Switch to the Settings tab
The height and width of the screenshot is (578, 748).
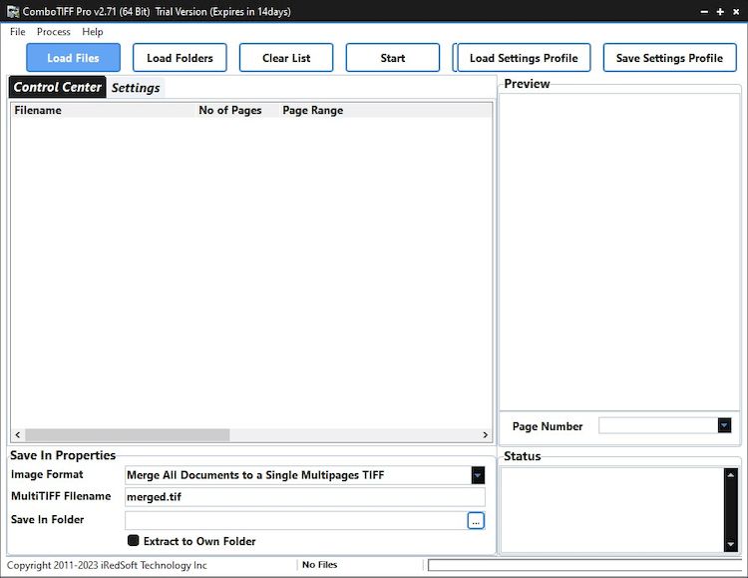(136, 88)
